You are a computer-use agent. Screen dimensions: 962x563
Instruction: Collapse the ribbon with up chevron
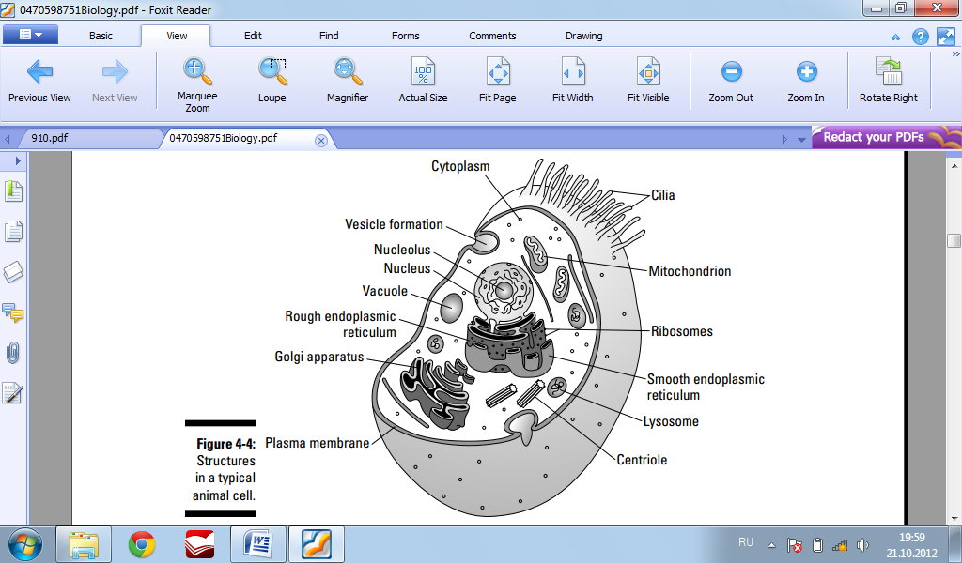click(895, 38)
